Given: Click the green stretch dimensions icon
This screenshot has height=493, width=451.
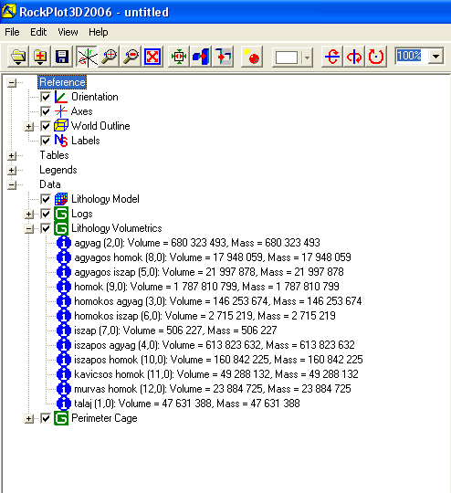Looking at the screenshot, I should [x=179, y=57].
